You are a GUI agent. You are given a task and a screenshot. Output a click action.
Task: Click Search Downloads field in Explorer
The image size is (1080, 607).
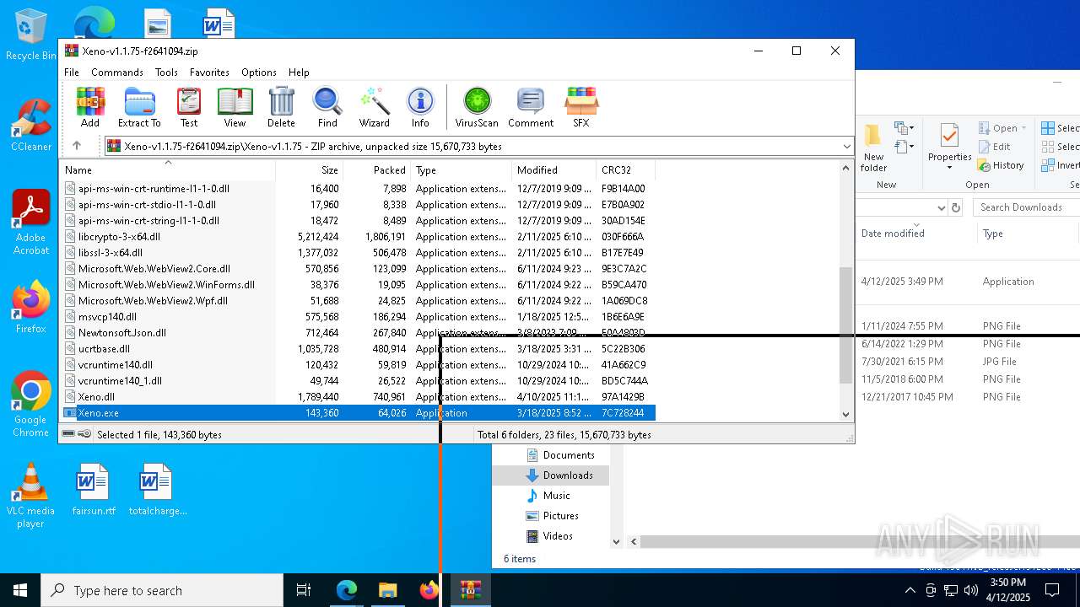[x=1025, y=207]
